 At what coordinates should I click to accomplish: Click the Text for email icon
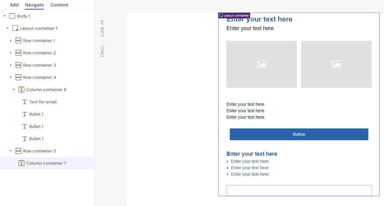(x=25, y=102)
